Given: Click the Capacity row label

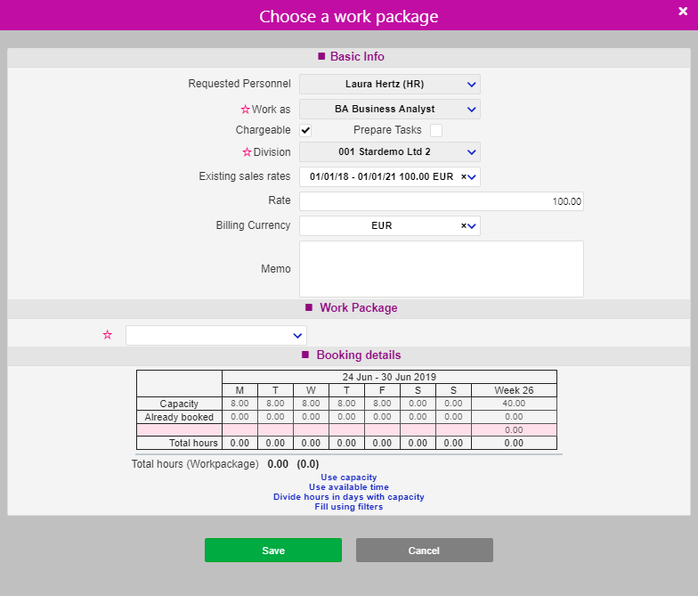Looking at the screenshot, I should tap(179, 404).
